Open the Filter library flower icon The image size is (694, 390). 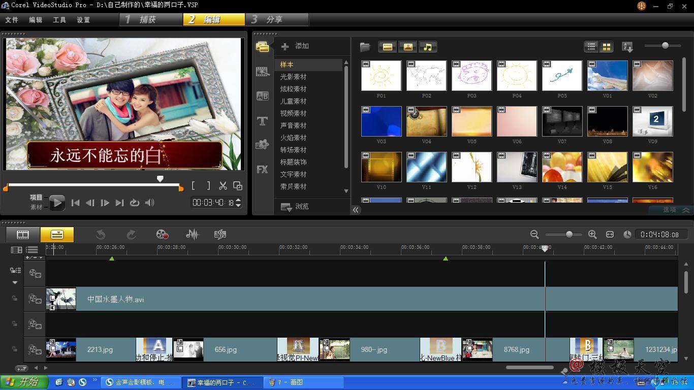coord(262,145)
